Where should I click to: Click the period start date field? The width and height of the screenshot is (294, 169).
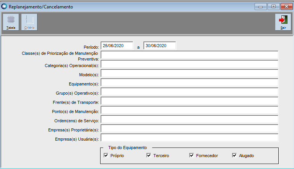(x=117, y=46)
